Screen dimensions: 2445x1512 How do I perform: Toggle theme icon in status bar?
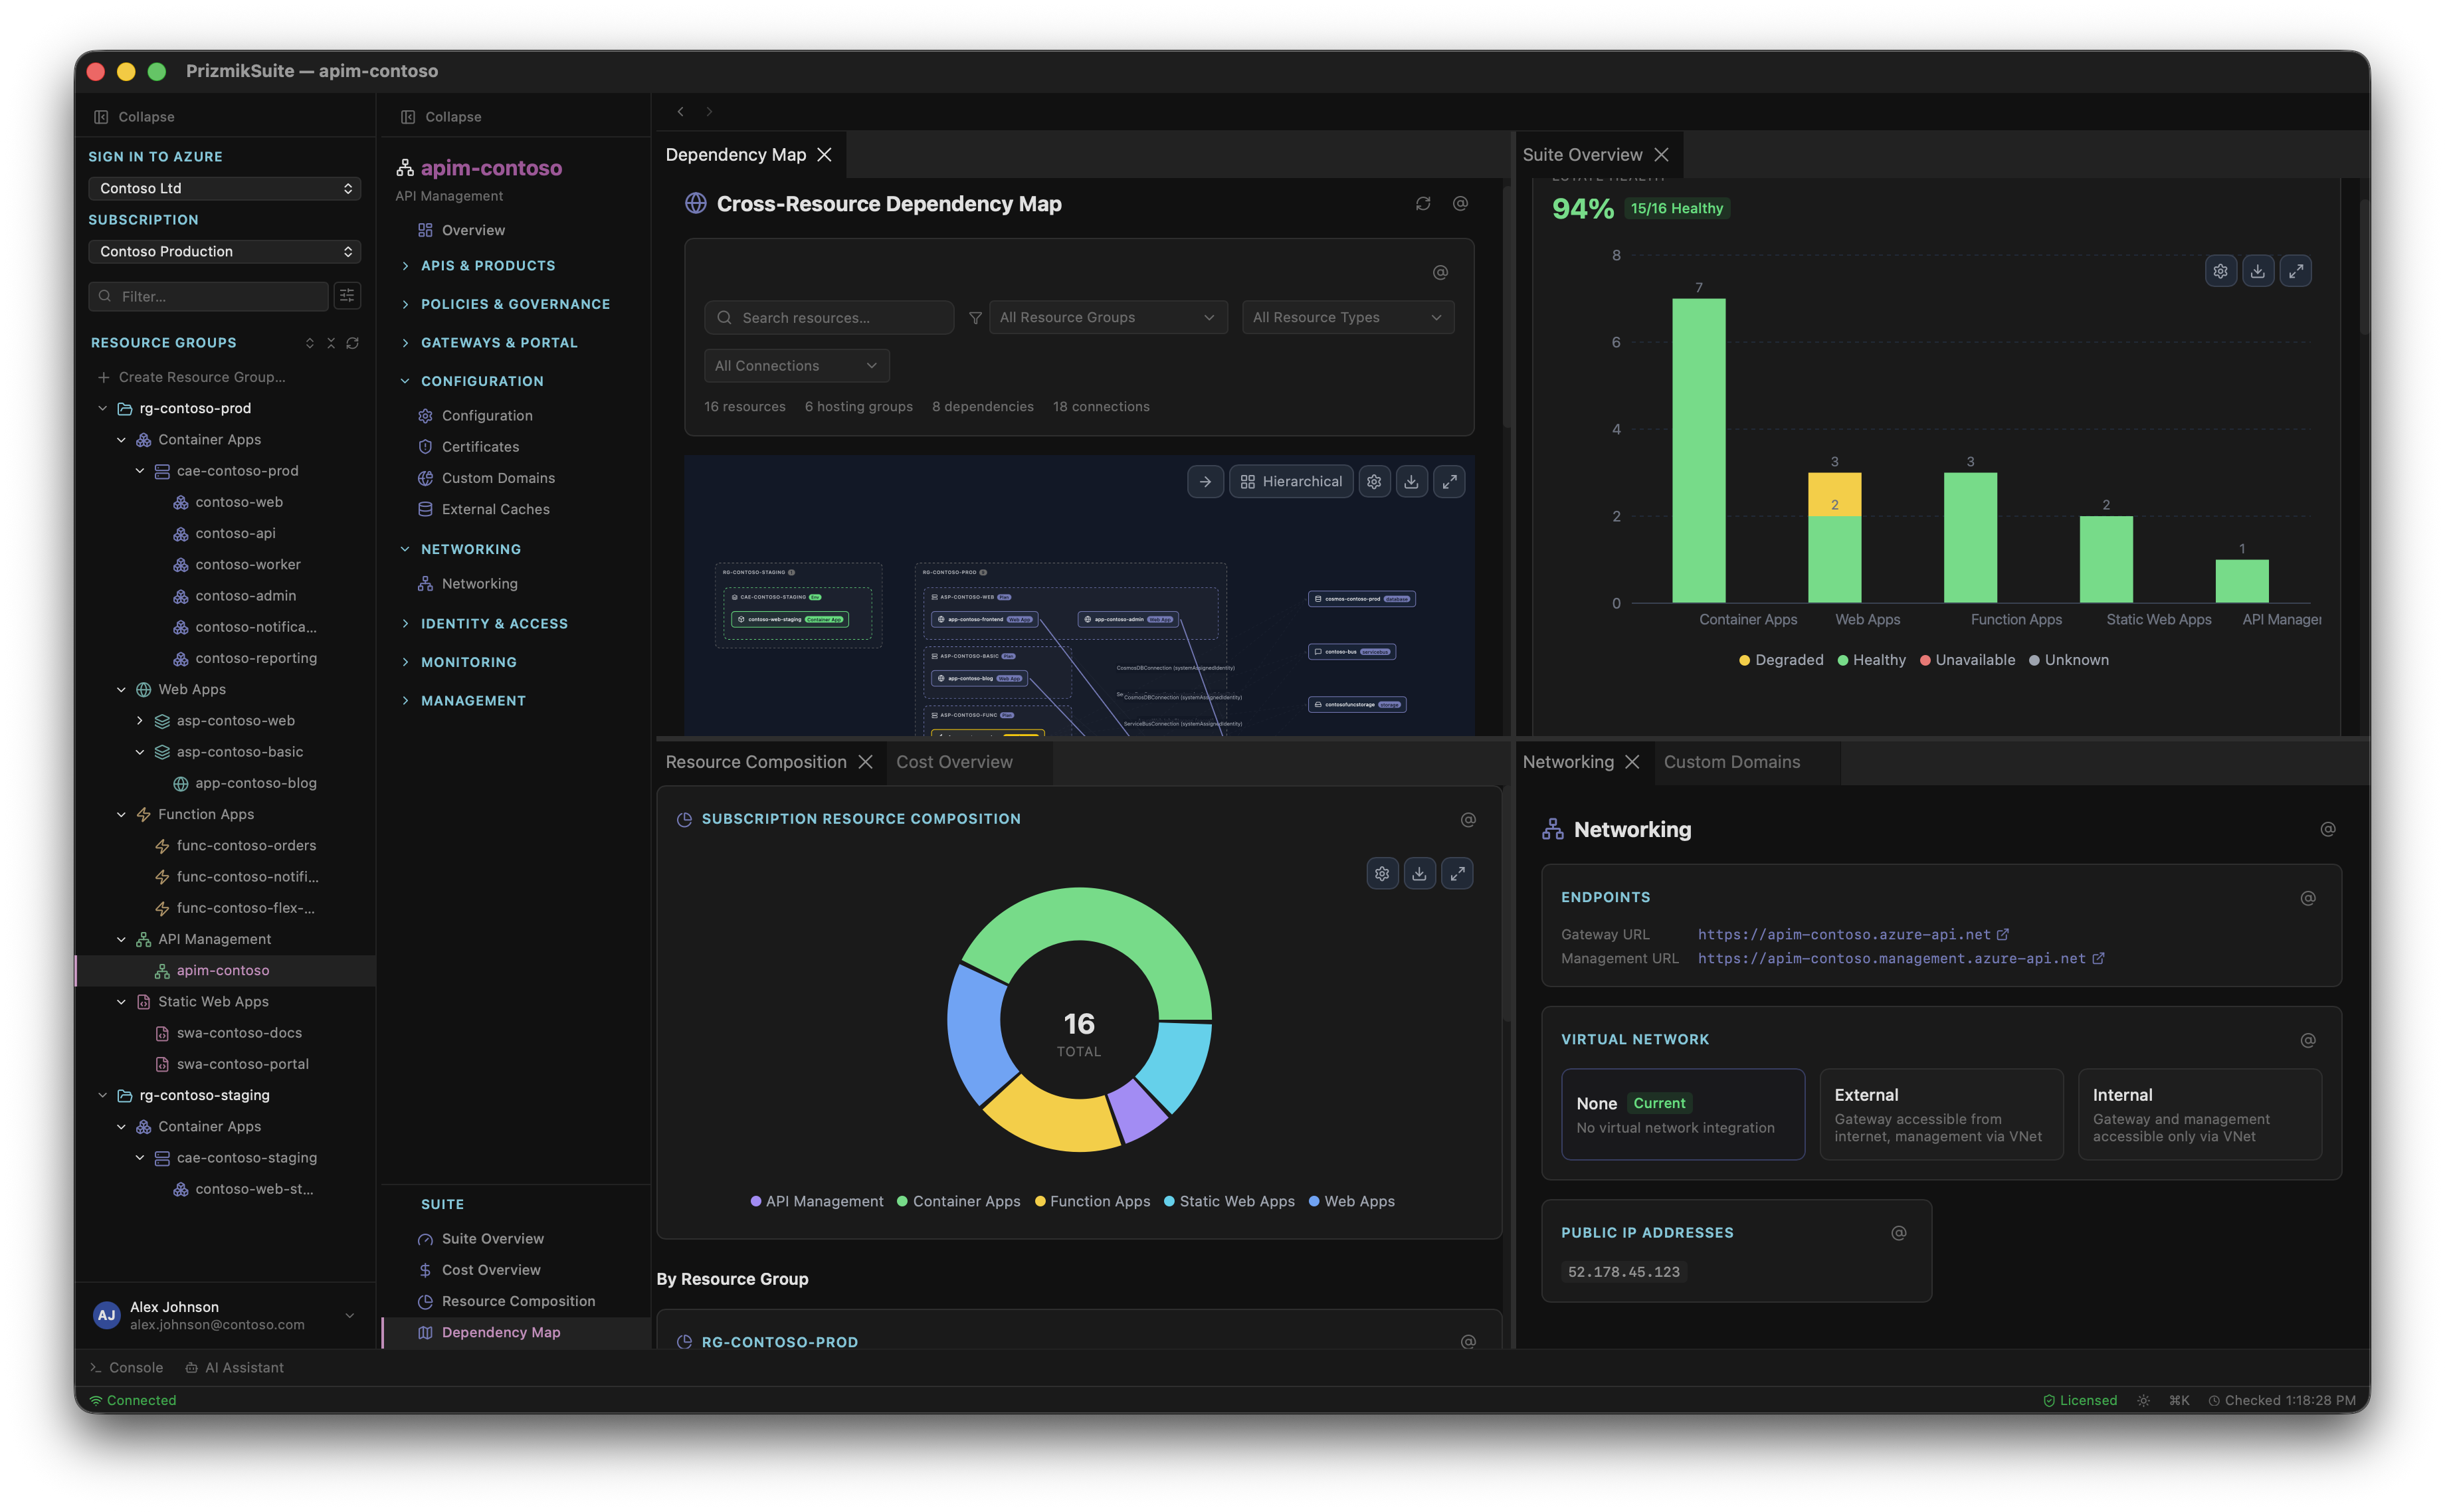click(x=2143, y=1401)
